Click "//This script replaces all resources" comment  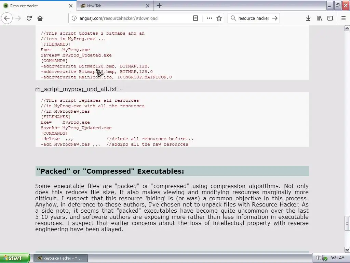pyautogui.click(x=90, y=100)
